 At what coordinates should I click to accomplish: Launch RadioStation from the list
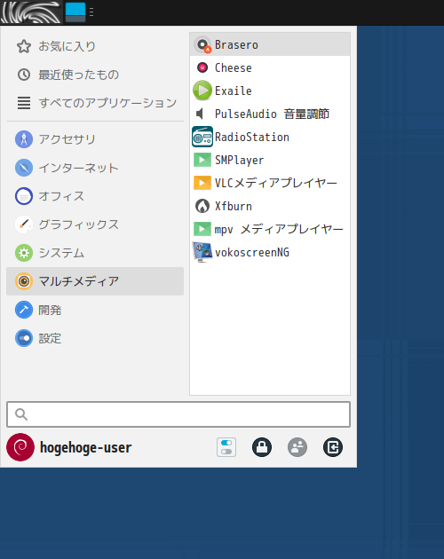pos(270,137)
